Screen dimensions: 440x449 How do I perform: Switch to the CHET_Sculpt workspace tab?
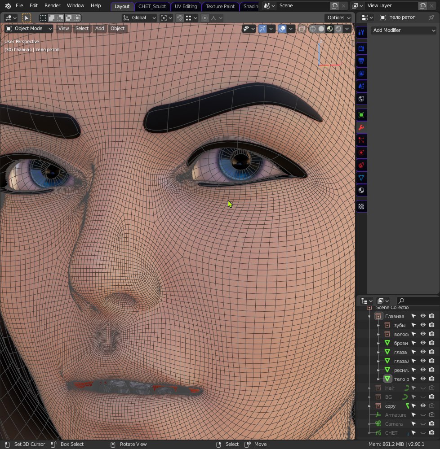(x=152, y=6)
